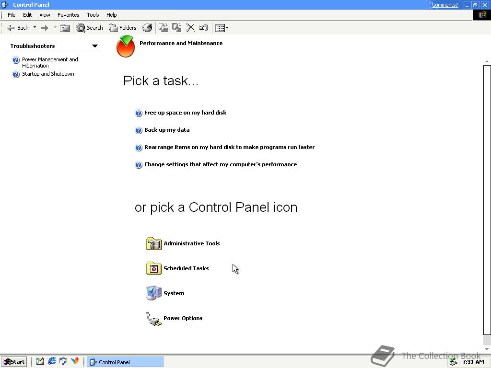Click the Show Desktop quick launch icon
The image size is (491, 368).
tap(63, 361)
